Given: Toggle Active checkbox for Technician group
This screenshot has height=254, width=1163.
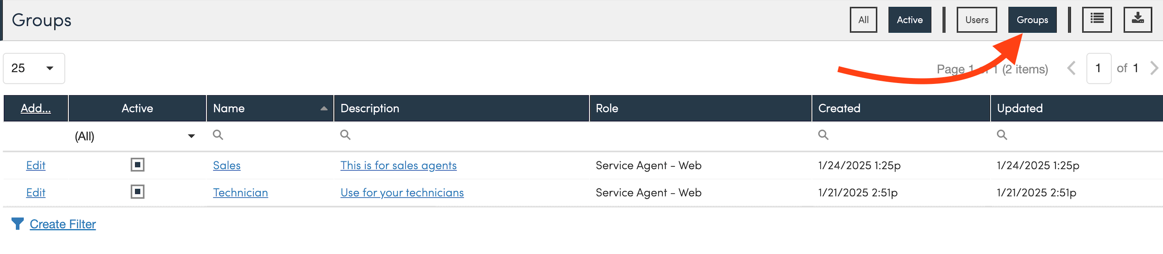Looking at the screenshot, I should pos(137,192).
